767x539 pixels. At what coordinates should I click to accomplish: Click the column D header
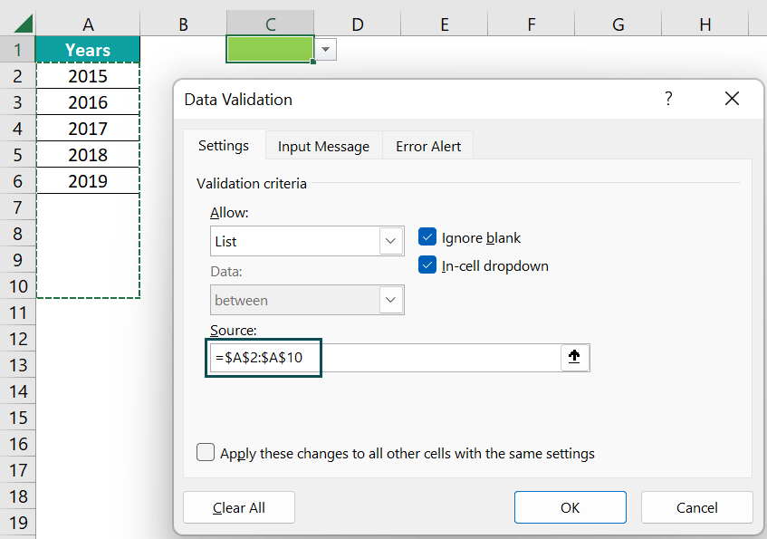tap(357, 24)
